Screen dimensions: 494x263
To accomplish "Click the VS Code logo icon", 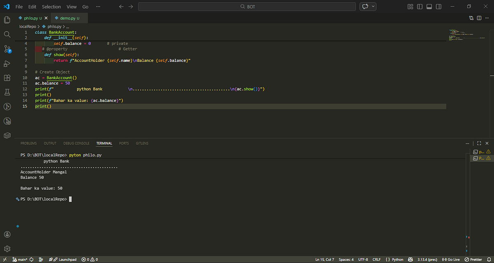I will [x=6, y=7].
